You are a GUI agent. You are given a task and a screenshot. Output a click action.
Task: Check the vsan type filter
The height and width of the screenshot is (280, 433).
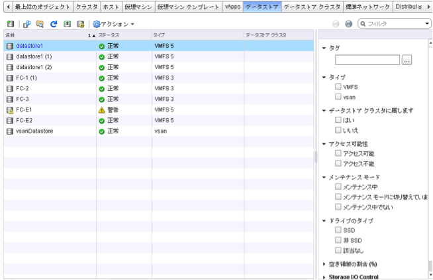(339, 97)
